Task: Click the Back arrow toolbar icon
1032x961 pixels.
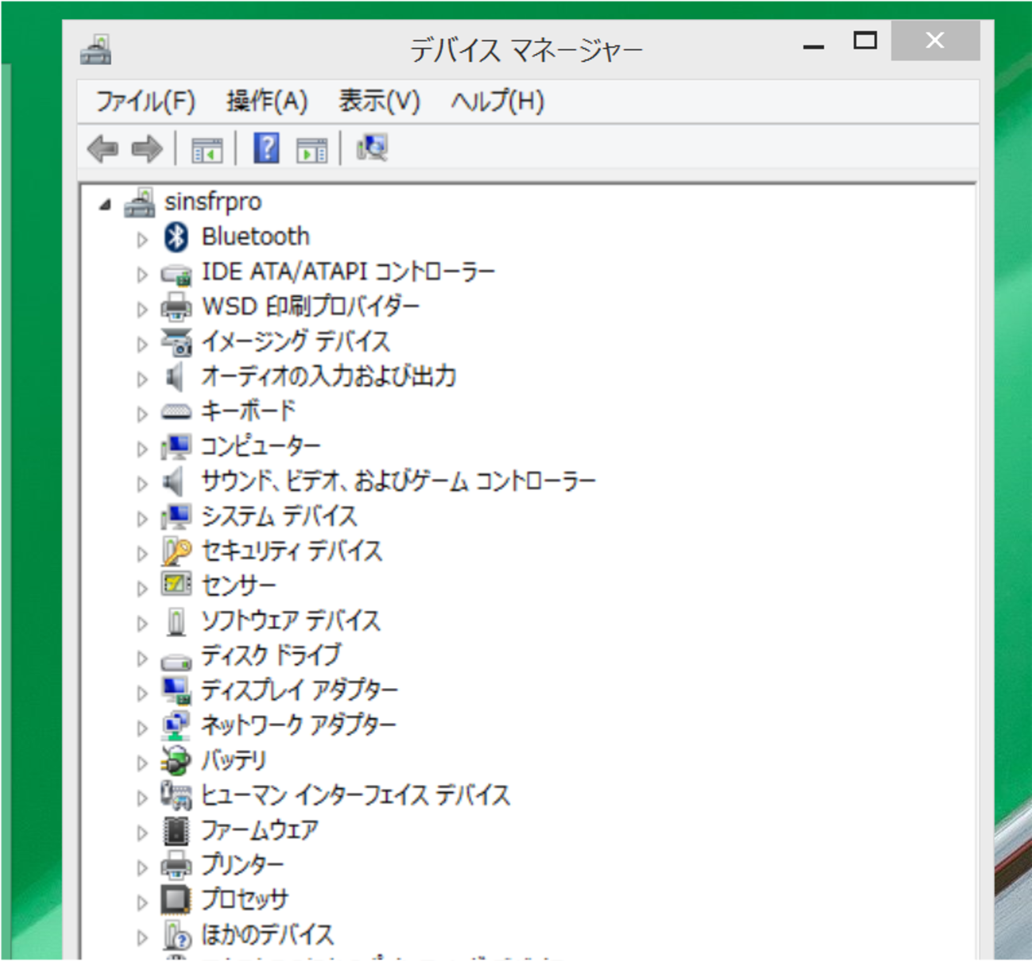Action: click(102, 148)
